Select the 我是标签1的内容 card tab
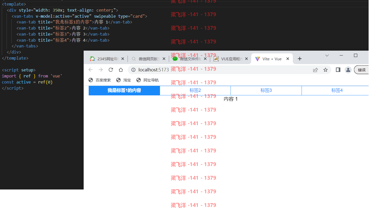This screenshot has width=387, height=218. click(124, 91)
